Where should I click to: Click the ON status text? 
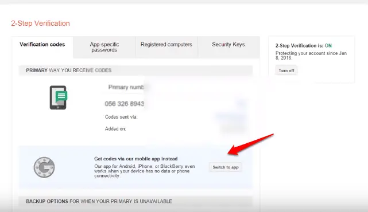(328, 46)
